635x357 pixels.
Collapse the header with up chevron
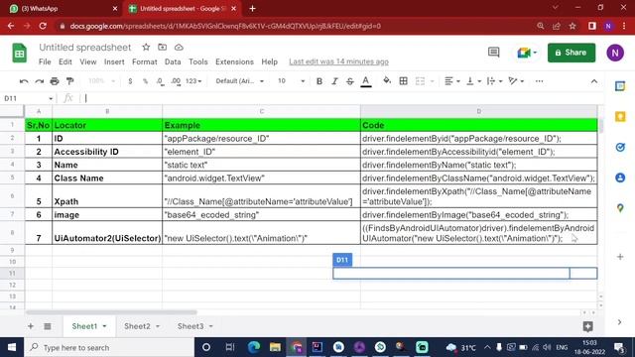coord(594,81)
